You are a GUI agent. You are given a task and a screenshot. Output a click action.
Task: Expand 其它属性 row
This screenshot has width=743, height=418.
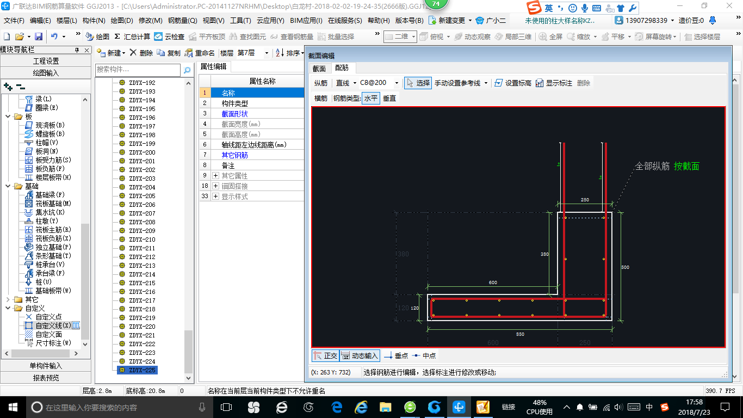tap(215, 176)
